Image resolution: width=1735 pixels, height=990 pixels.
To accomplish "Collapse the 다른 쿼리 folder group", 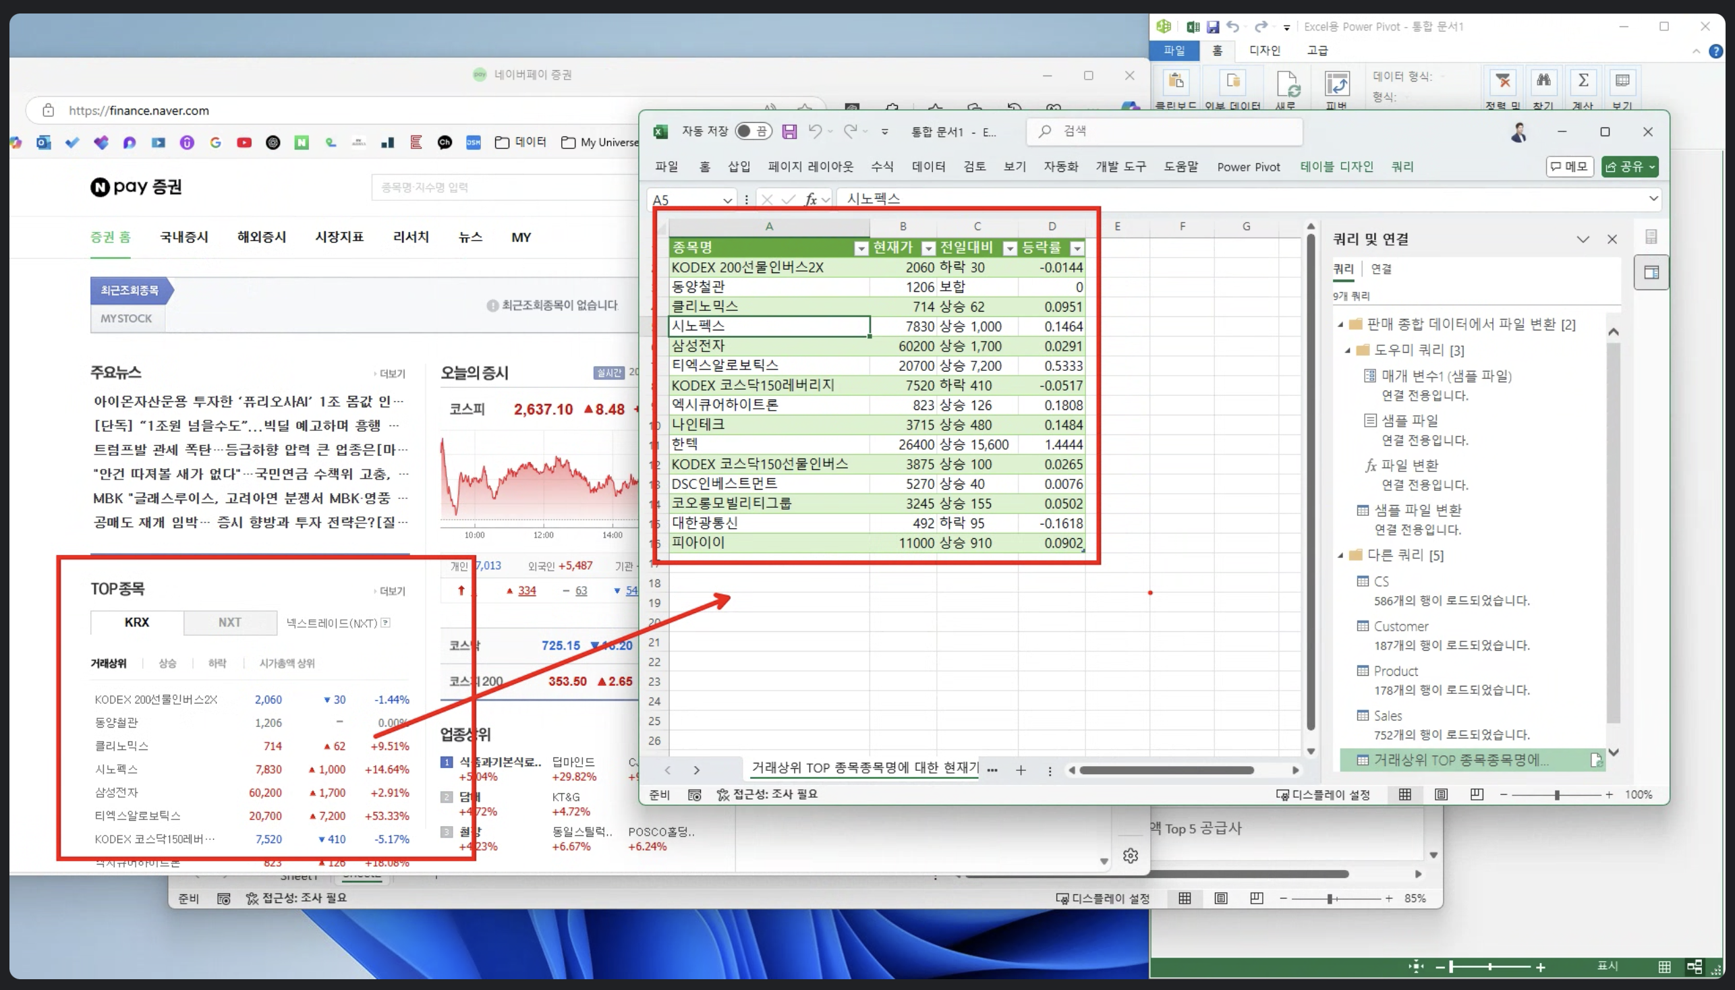I will click(1340, 556).
